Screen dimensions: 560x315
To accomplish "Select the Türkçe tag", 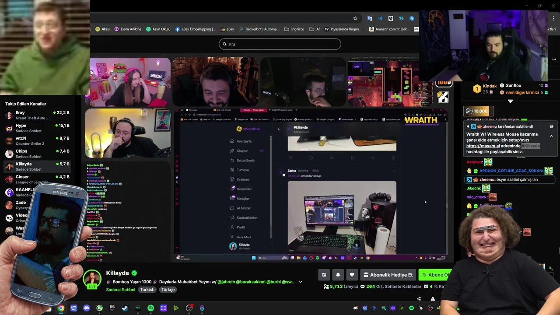I will point(168,290).
